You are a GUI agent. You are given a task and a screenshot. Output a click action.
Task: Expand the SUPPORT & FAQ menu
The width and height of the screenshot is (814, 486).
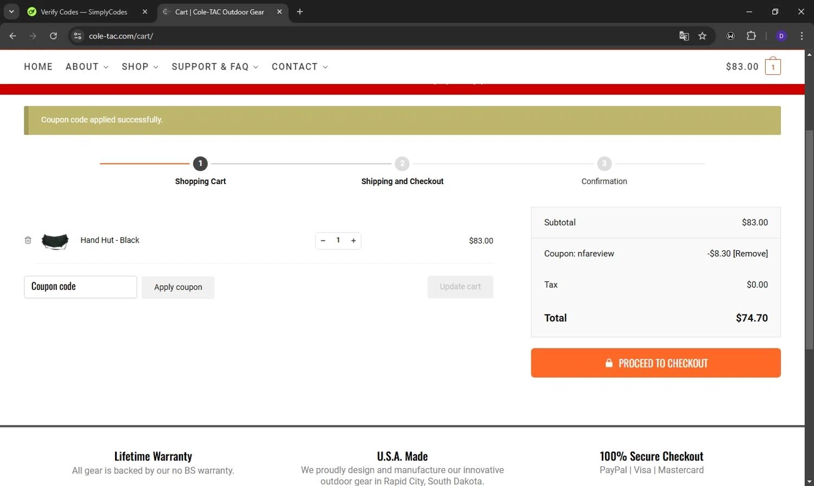[215, 67]
